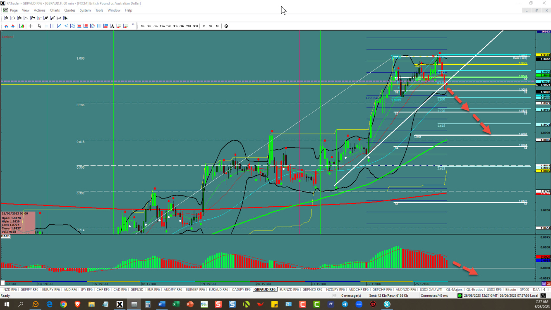Switch to the EURGBP RF6 tab
Viewport: 551px width, 310px height.
[x=196, y=290]
